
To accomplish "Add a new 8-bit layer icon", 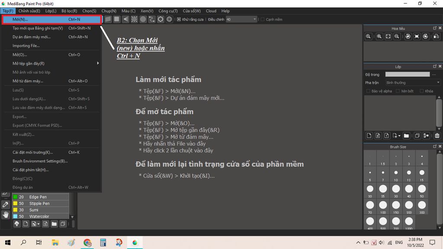I will click(378, 136).
